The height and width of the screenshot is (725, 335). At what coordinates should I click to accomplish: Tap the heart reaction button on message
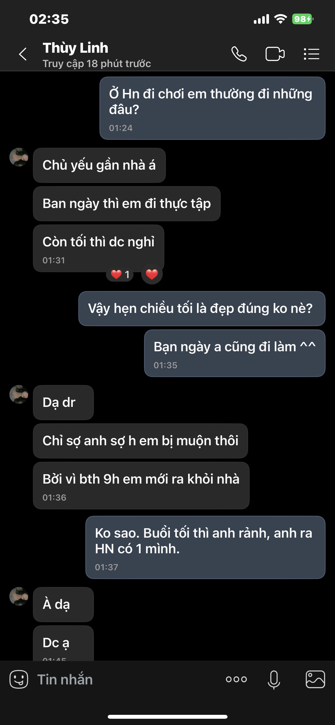click(152, 274)
